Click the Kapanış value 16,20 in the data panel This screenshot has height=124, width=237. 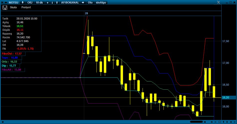[x=20, y=34]
